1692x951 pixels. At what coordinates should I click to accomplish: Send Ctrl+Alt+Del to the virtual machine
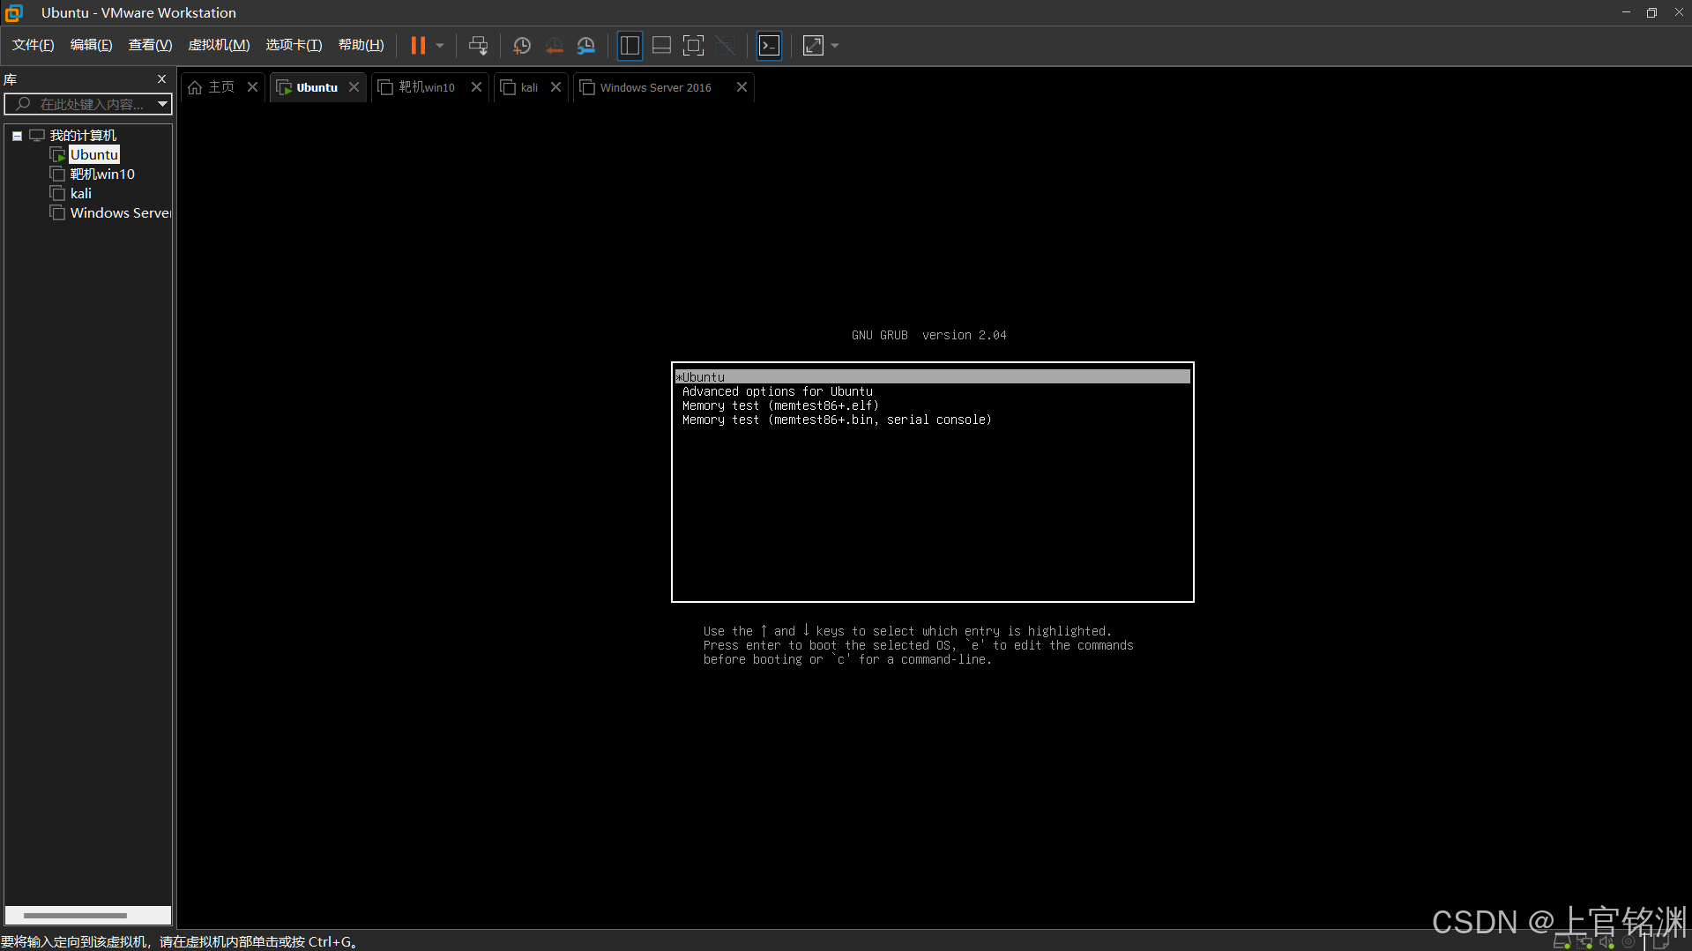478,46
